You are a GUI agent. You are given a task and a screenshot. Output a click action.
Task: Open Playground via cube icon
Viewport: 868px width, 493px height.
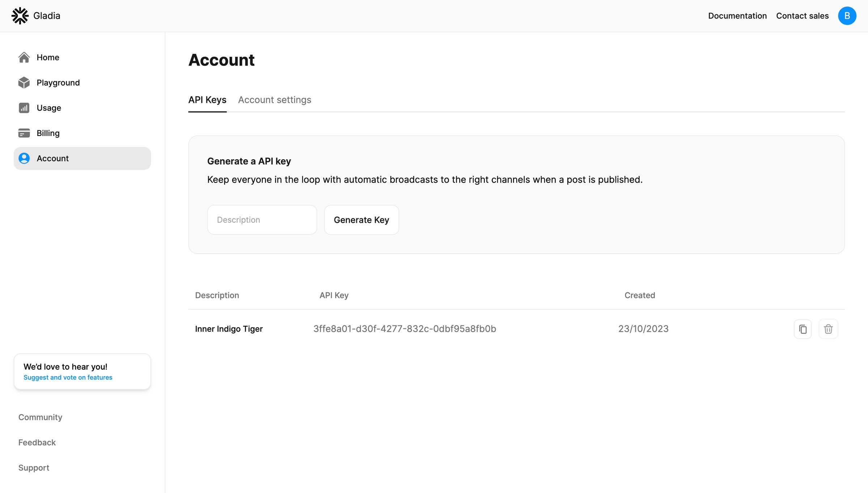coord(24,82)
